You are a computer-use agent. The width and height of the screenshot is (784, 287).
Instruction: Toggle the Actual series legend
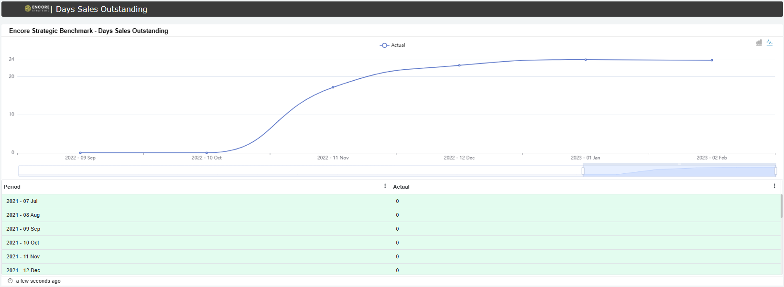pos(392,45)
